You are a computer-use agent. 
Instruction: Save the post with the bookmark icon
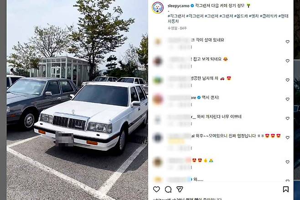coord(286,189)
